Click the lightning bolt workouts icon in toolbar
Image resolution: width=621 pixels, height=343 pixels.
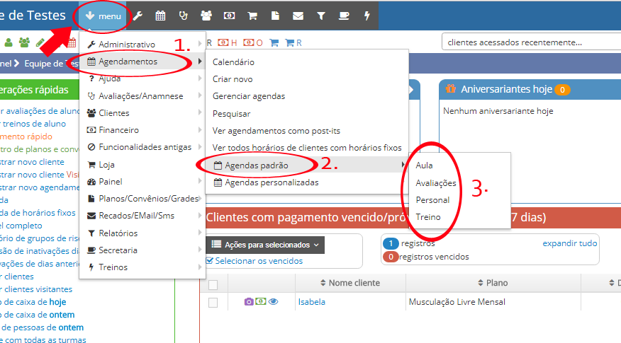[367, 16]
